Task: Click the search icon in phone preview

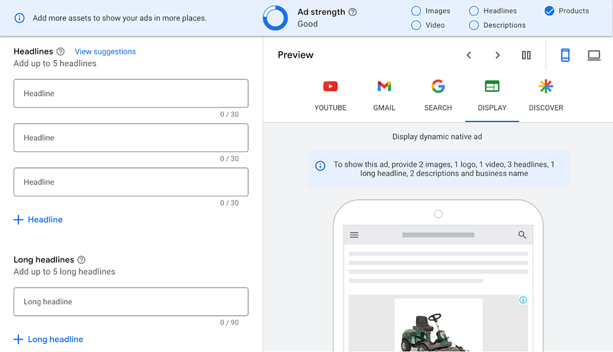Action: [522, 235]
